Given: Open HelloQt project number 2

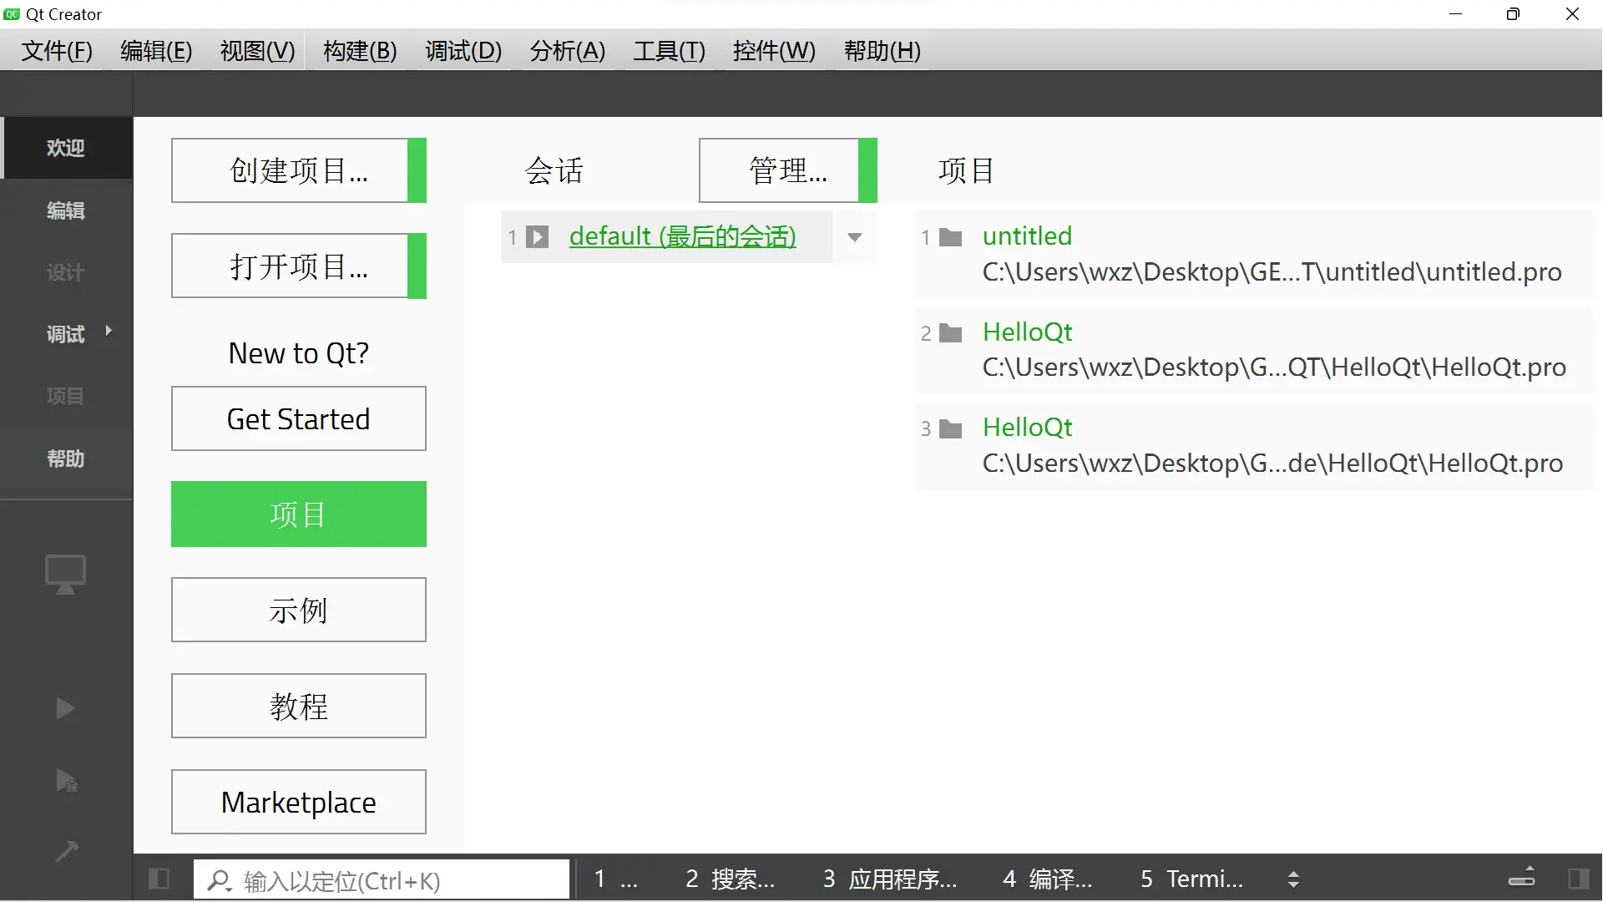Looking at the screenshot, I should click(x=1027, y=332).
